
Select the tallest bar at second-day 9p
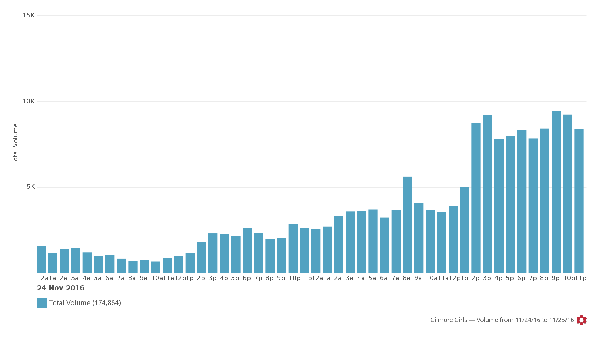point(556,192)
